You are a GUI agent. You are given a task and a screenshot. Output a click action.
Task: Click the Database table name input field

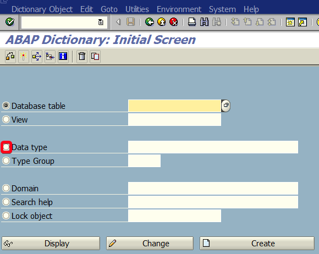click(x=174, y=106)
